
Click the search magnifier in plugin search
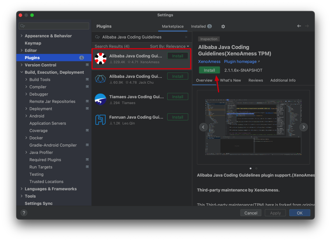coord(97,37)
